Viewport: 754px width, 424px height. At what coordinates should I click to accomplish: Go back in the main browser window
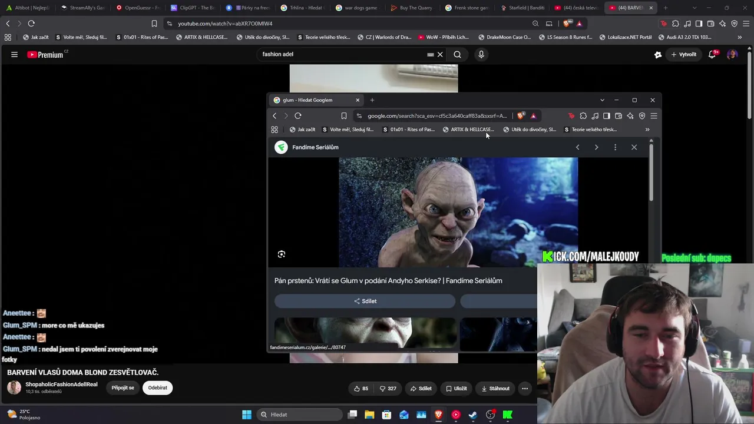click(x=8, y=24)
